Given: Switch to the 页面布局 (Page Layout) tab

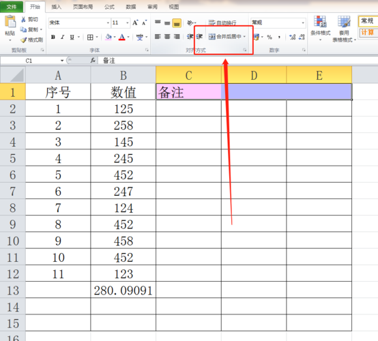Looking at the screenshot, I should (83, 7).
